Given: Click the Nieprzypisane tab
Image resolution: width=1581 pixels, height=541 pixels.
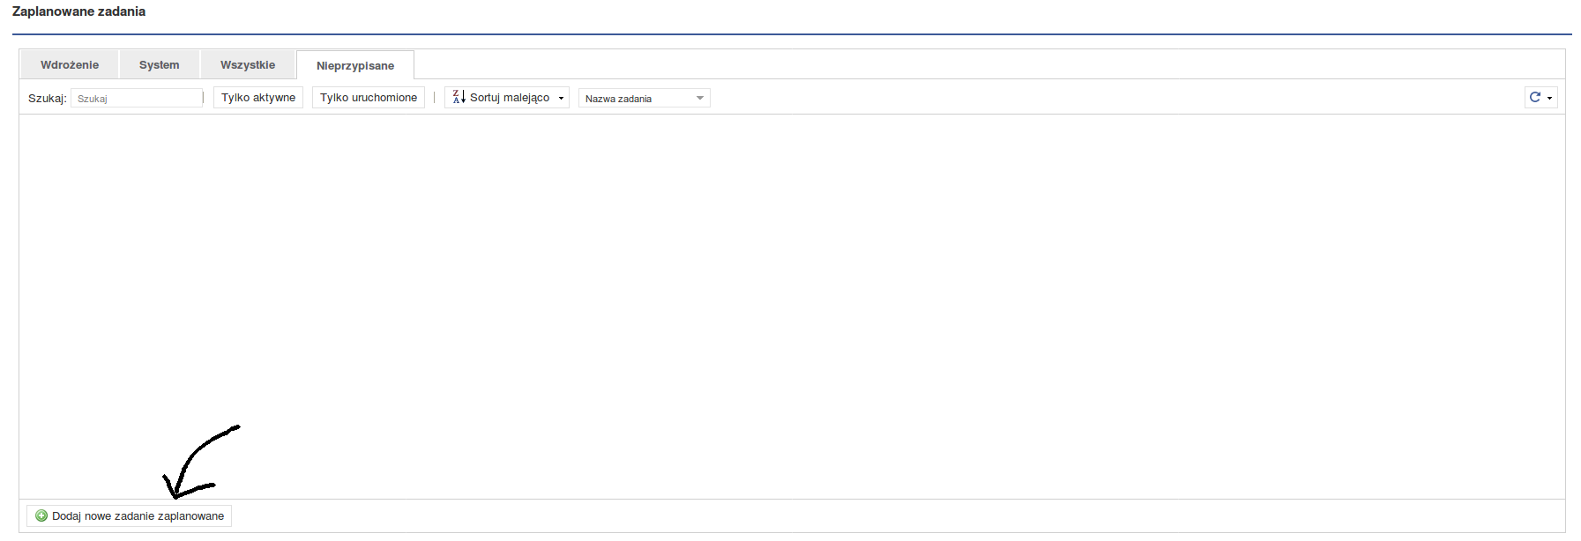Looking at the screenshot, I should tap(355, 65).
